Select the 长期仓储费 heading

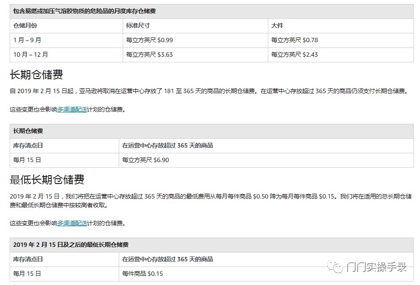37,75
